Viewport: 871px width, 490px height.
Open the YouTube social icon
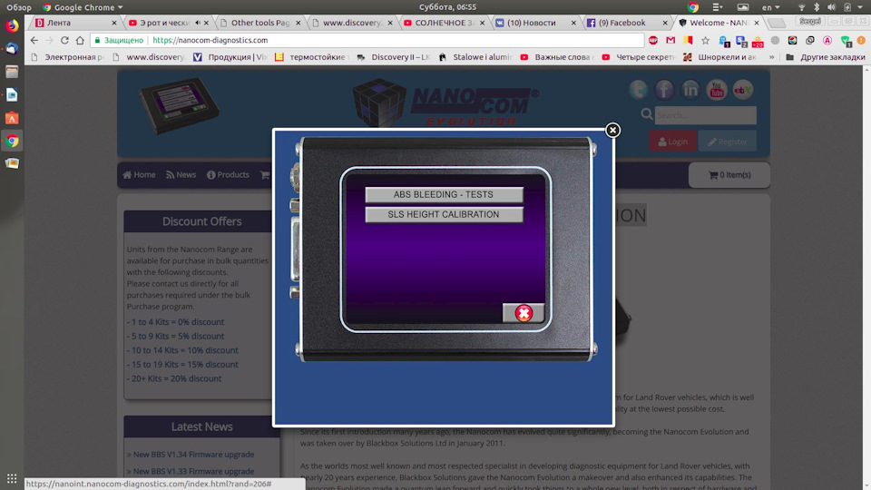click(717, 90)
